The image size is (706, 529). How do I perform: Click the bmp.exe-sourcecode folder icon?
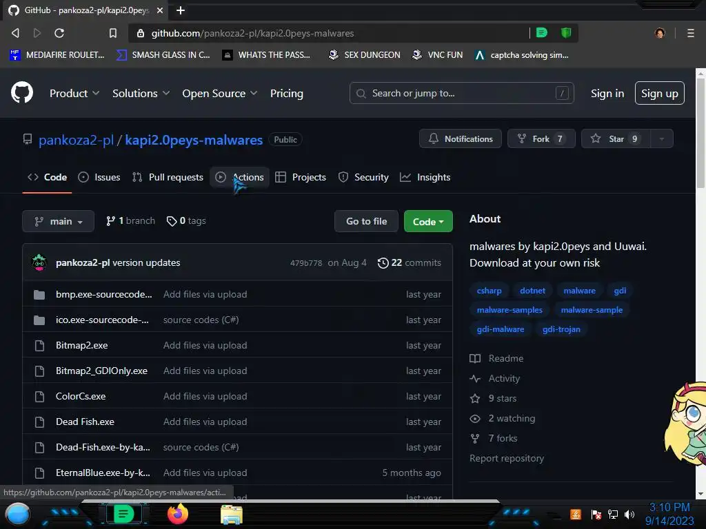39,295
